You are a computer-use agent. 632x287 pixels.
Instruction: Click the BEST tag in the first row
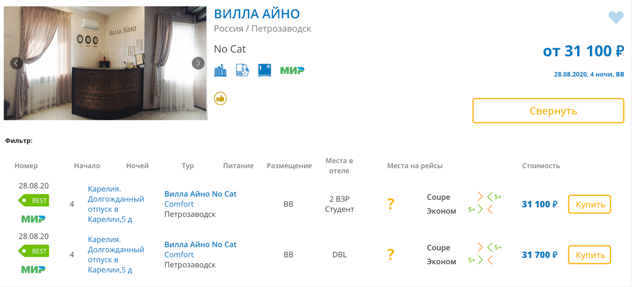34,200
